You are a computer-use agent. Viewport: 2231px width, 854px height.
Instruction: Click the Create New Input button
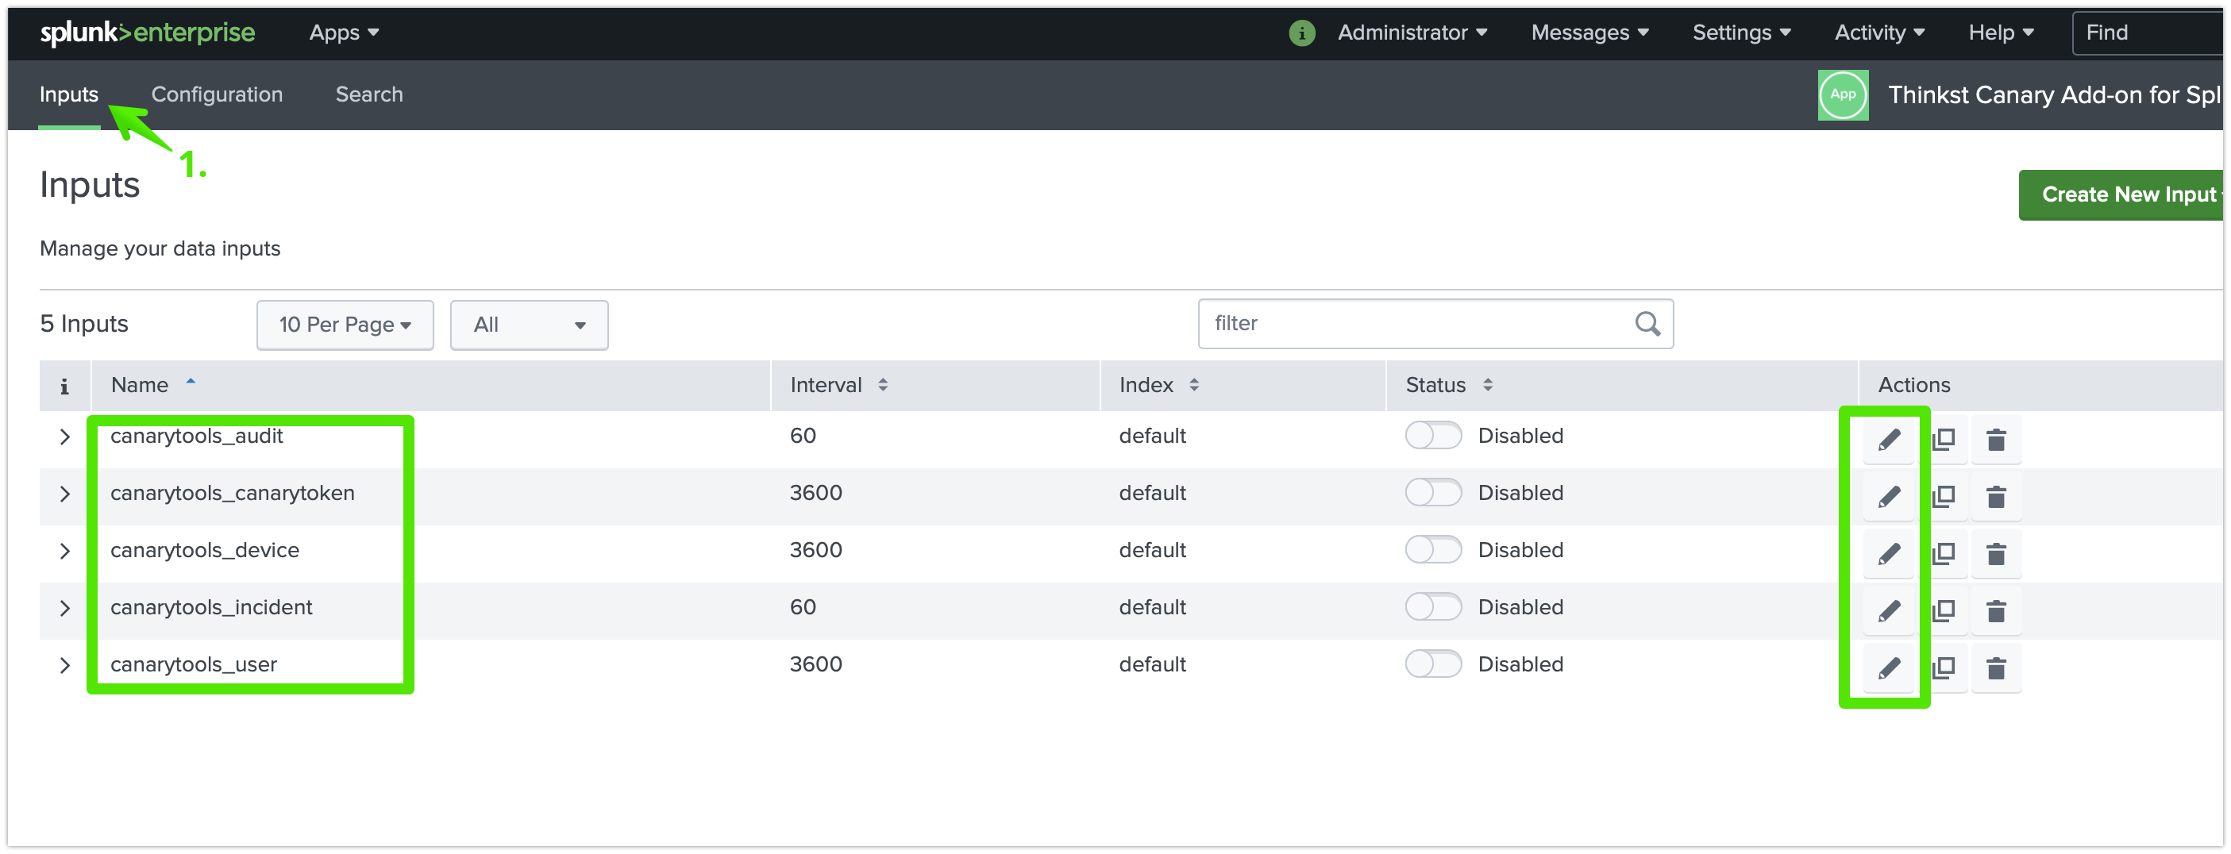(x=2120, y=195)
